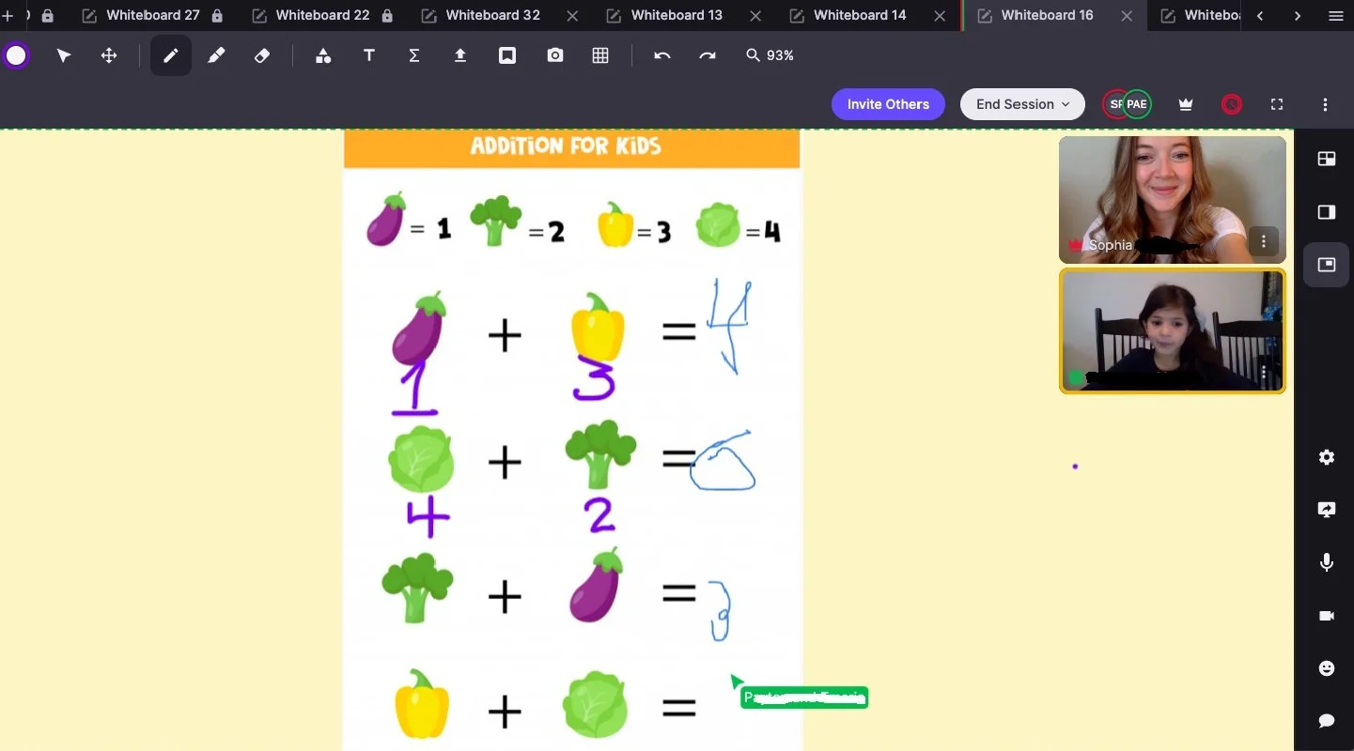
Task: Open the Shapes tool
Action: pyautogui.click(x=323, y=55)
